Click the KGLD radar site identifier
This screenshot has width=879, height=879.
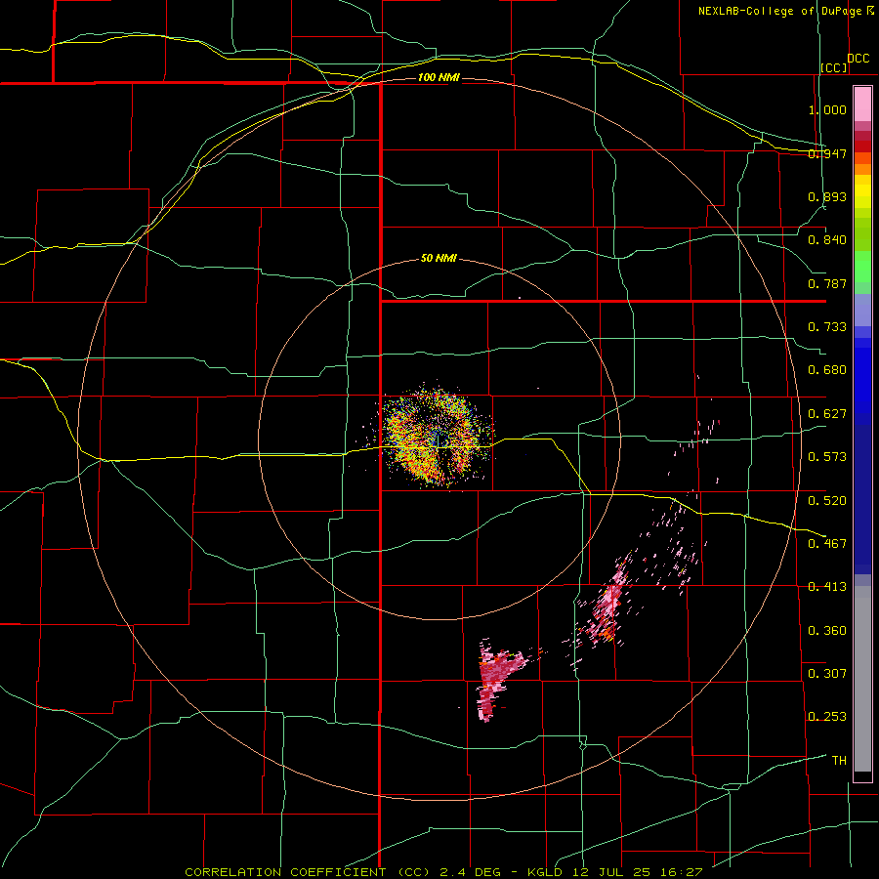(x=547, y=872)
